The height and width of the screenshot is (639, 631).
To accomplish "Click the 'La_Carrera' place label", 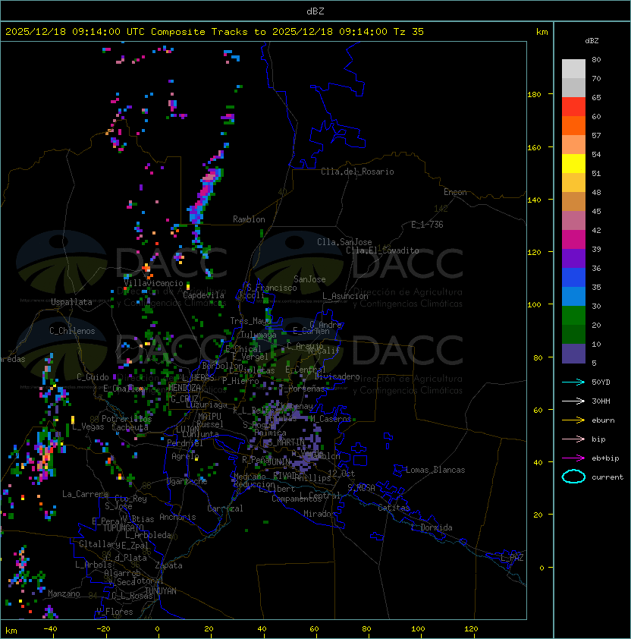I will [x=85, y=494].
